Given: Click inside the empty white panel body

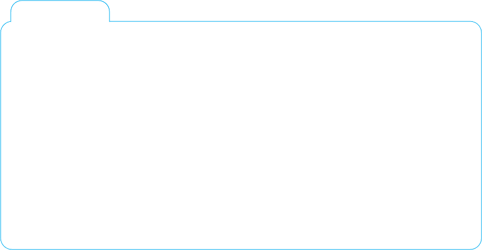Looking at the screenshot, I should [x=241, y=135].
